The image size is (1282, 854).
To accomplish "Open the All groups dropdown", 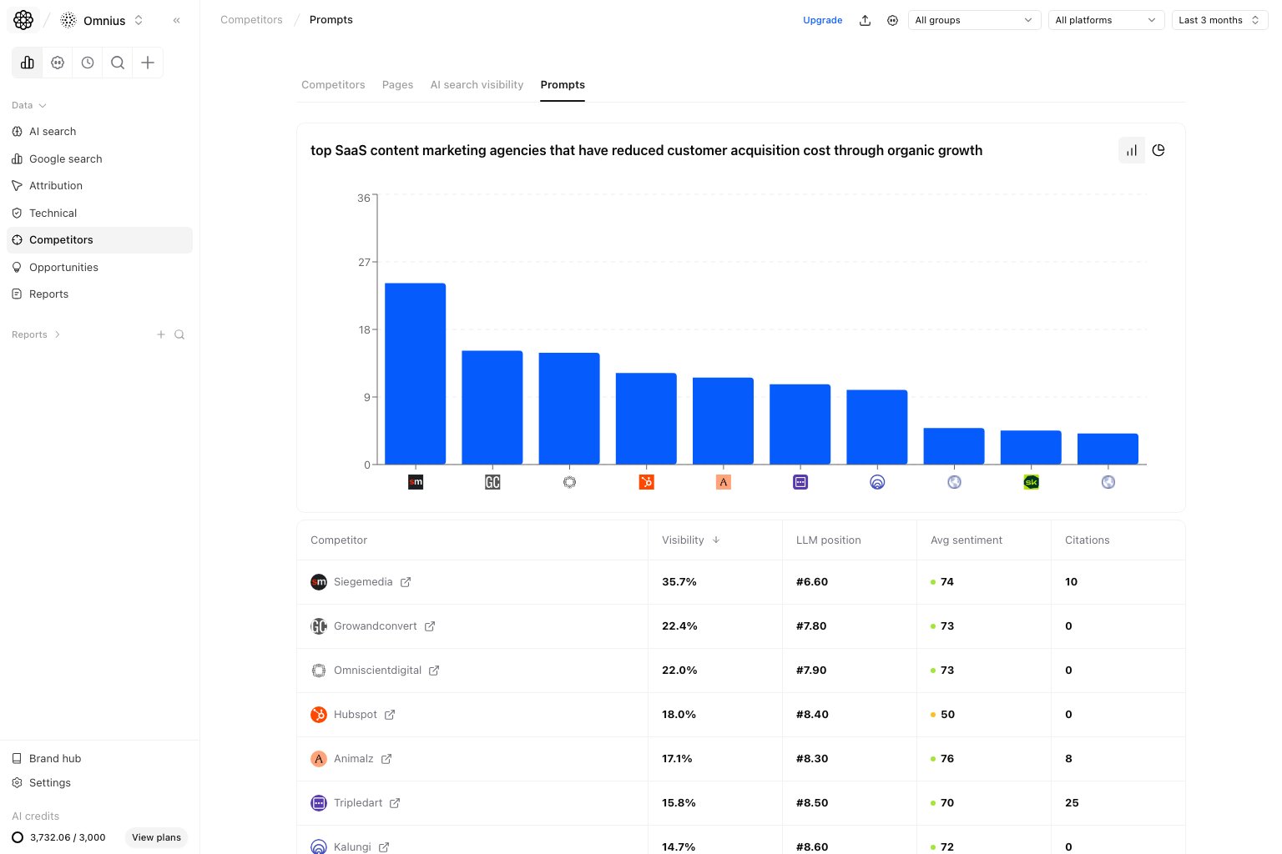I will pyautogui.click(x=974, y=20).
